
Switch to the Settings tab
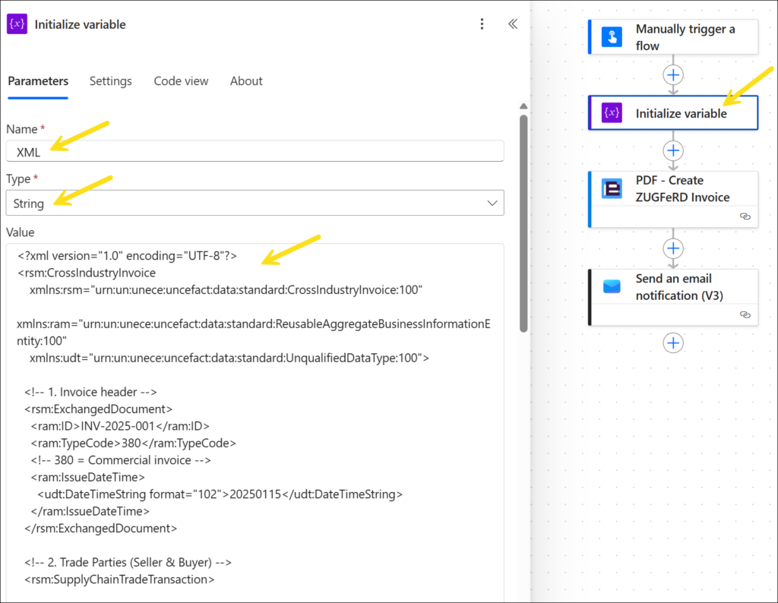pyautogui.click(x=110, y=81)
